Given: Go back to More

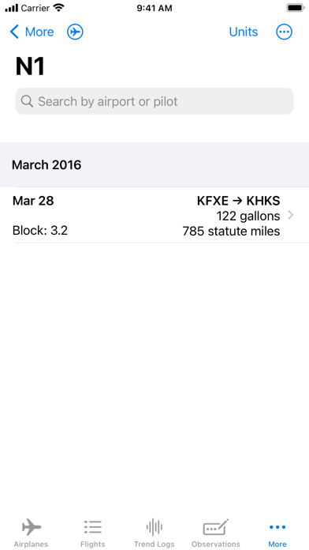Looking at the screenshot, I should (32, 32).
